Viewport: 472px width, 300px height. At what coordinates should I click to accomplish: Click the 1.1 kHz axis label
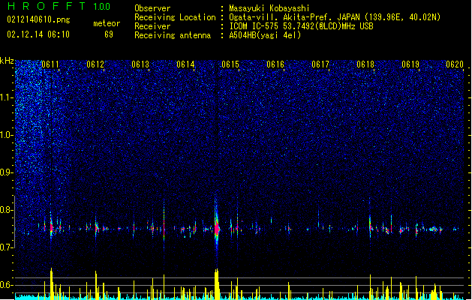click(6, 97)
